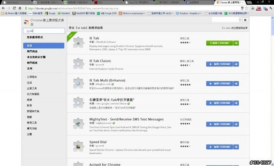Click the search box containing 'ie tab'

pos(44,31)
